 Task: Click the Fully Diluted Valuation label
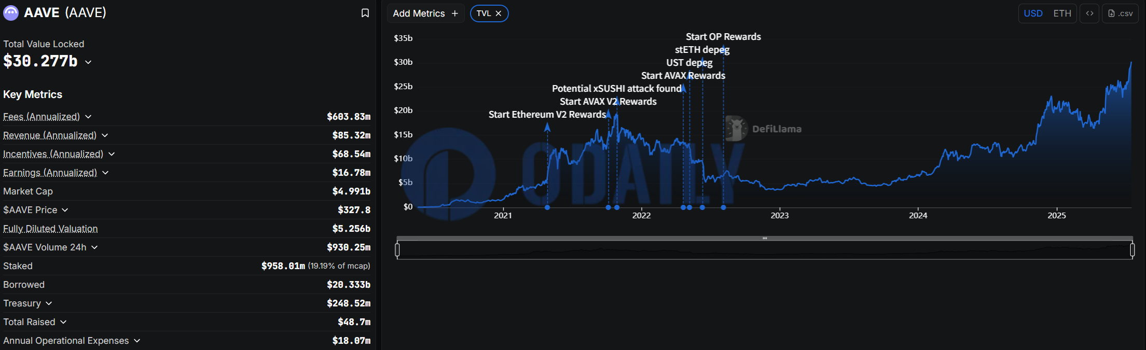point(50,229)
